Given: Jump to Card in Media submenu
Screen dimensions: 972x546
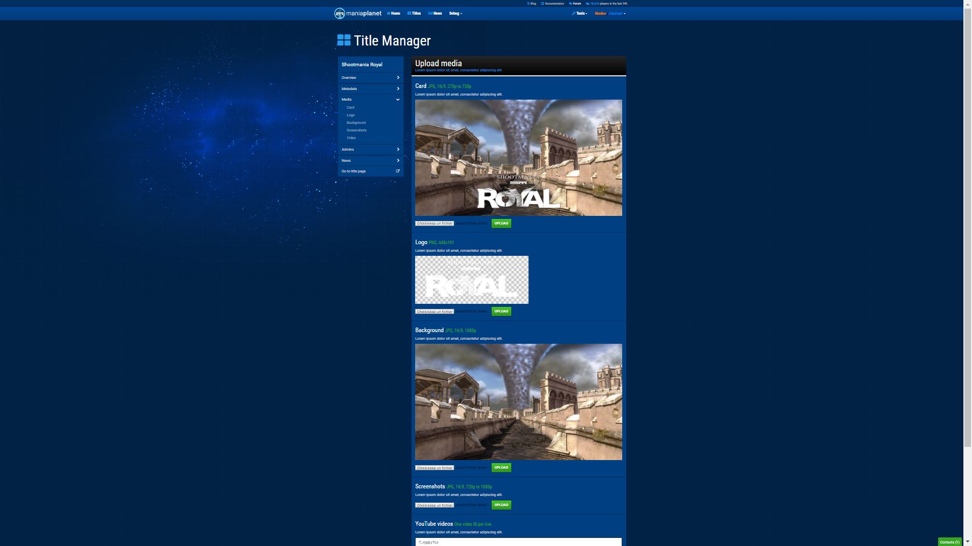Looking at the screenshot, I should [x=350, y=108].
